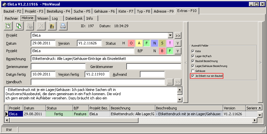
Task: Focus the Aufwand input field
Action: tap(152, 74)
